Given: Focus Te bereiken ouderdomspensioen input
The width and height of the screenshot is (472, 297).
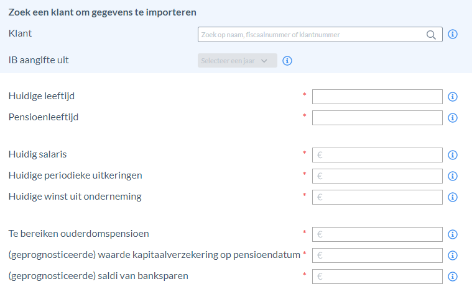Looking at the screenshot, I should pyautogui.click(x=377, y=234).
